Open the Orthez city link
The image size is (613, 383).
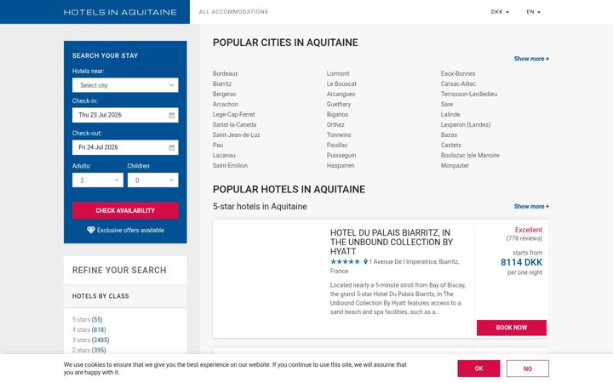click(335, 124)
